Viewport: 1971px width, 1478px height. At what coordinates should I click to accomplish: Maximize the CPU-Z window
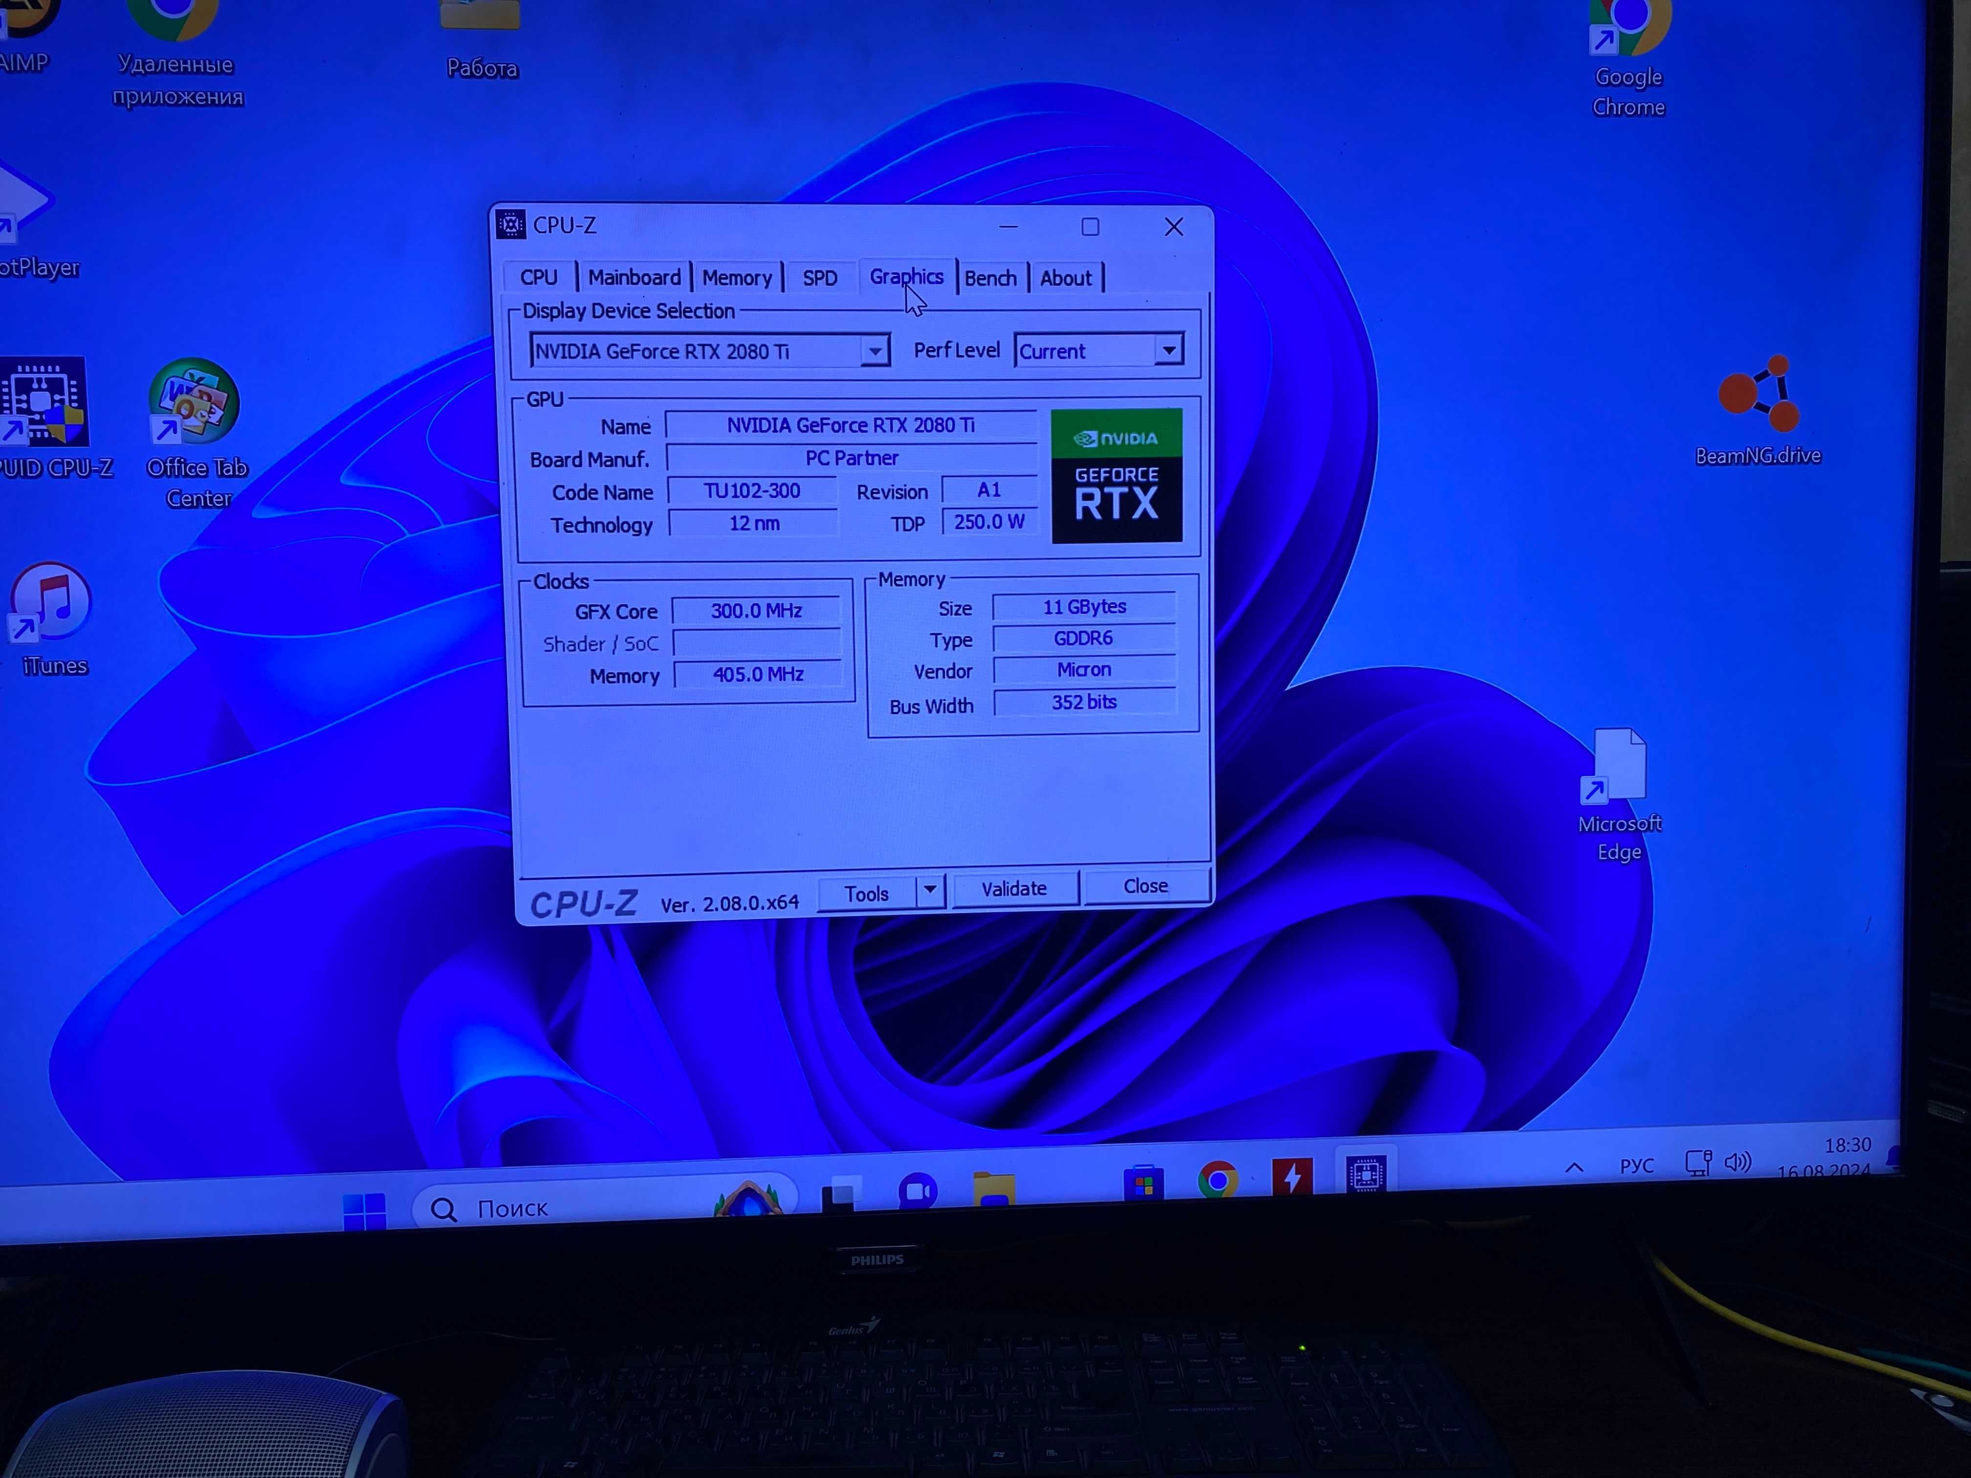pyautogui.click(x=1090, y=226)
